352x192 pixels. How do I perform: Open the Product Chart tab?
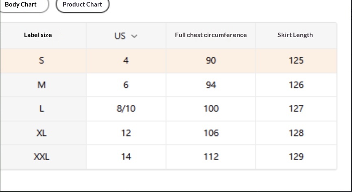pyautogui.click(x=82, y=4)
